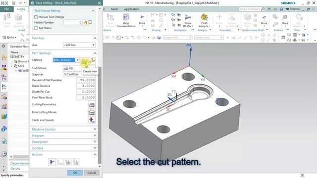Open Menu dropdown button
This screenshot has height=178, width=317.
pos(9,38)
